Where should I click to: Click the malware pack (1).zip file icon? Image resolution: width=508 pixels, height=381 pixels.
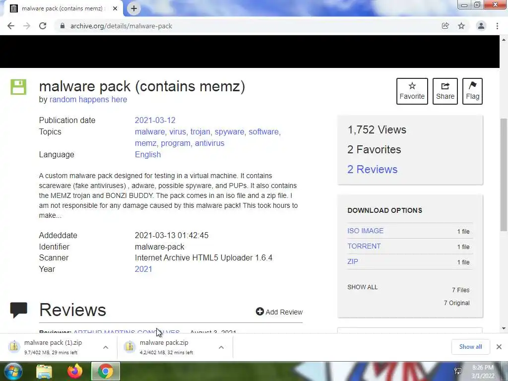(14, 347)
